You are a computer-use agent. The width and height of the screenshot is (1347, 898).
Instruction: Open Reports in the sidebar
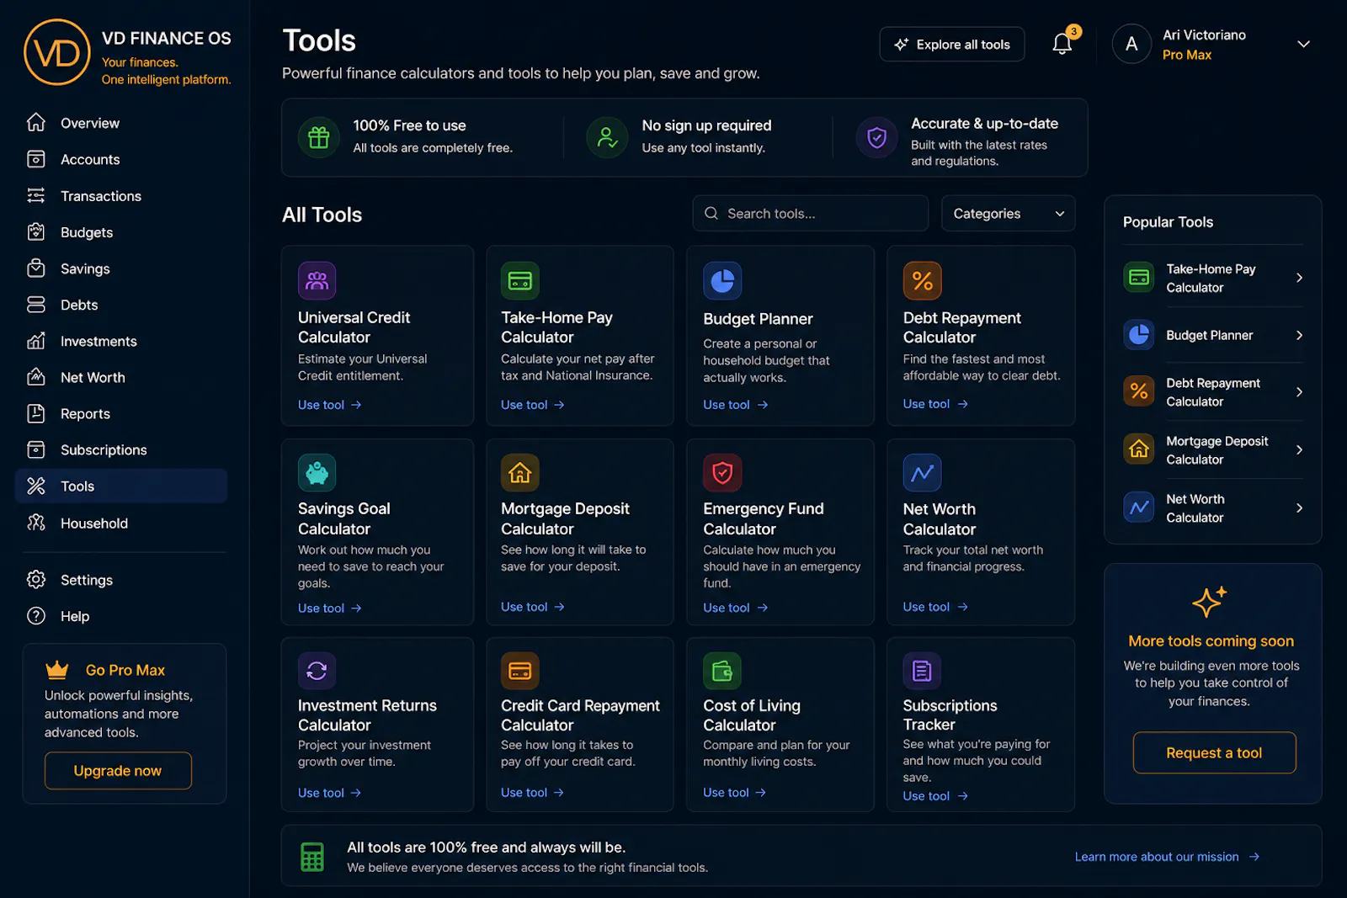121,413
